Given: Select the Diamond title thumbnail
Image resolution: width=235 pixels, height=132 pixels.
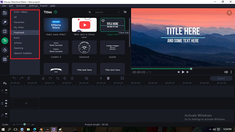Looking at the screenshot, I should pyautogui.click(x=84, y=47).
